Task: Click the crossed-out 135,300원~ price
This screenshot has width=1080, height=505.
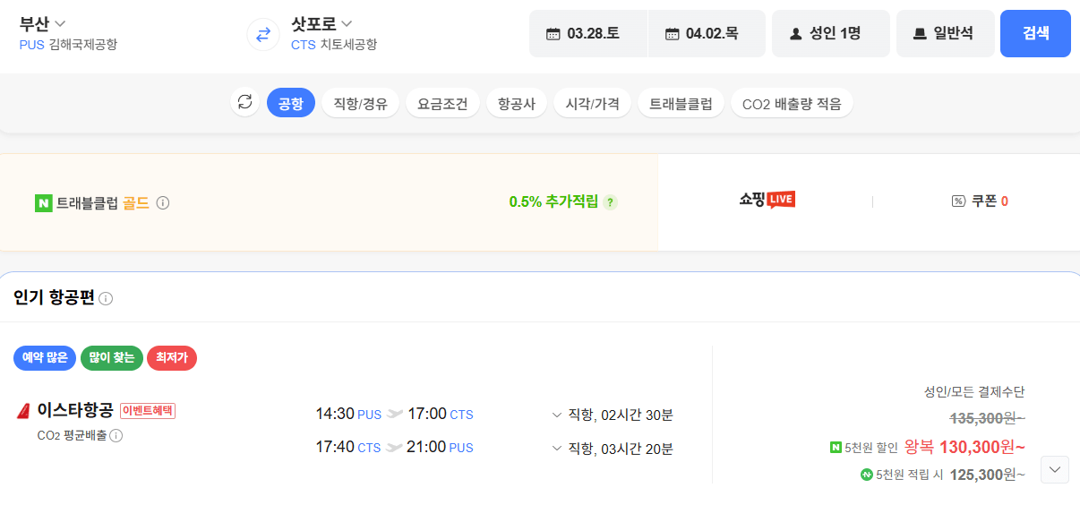Action: pyautogui.click(x=987, y=417)
